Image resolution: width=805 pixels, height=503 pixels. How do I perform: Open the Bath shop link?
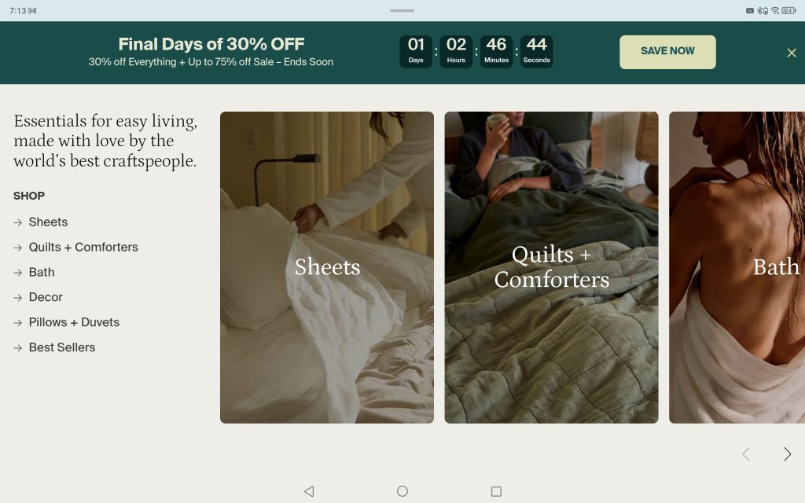(x=42, y=272)
